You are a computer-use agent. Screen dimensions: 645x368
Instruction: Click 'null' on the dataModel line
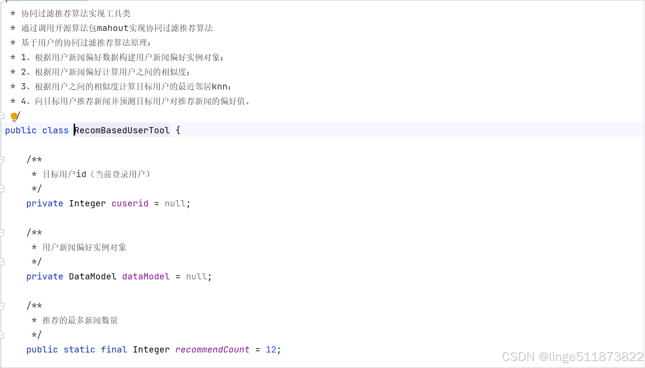197,276
